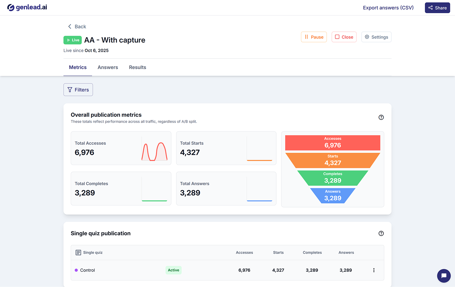Pause the AA - With capture publication
This screenshot has height=287, width=455.
(x=314, y=37)
